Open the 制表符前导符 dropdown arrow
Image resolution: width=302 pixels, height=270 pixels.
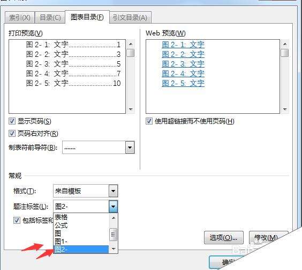130,148
